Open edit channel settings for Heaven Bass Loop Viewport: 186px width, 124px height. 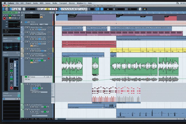[x=37, y=29]
